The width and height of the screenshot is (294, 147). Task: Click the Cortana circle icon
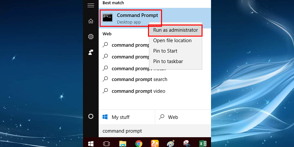tap(91, 116)
